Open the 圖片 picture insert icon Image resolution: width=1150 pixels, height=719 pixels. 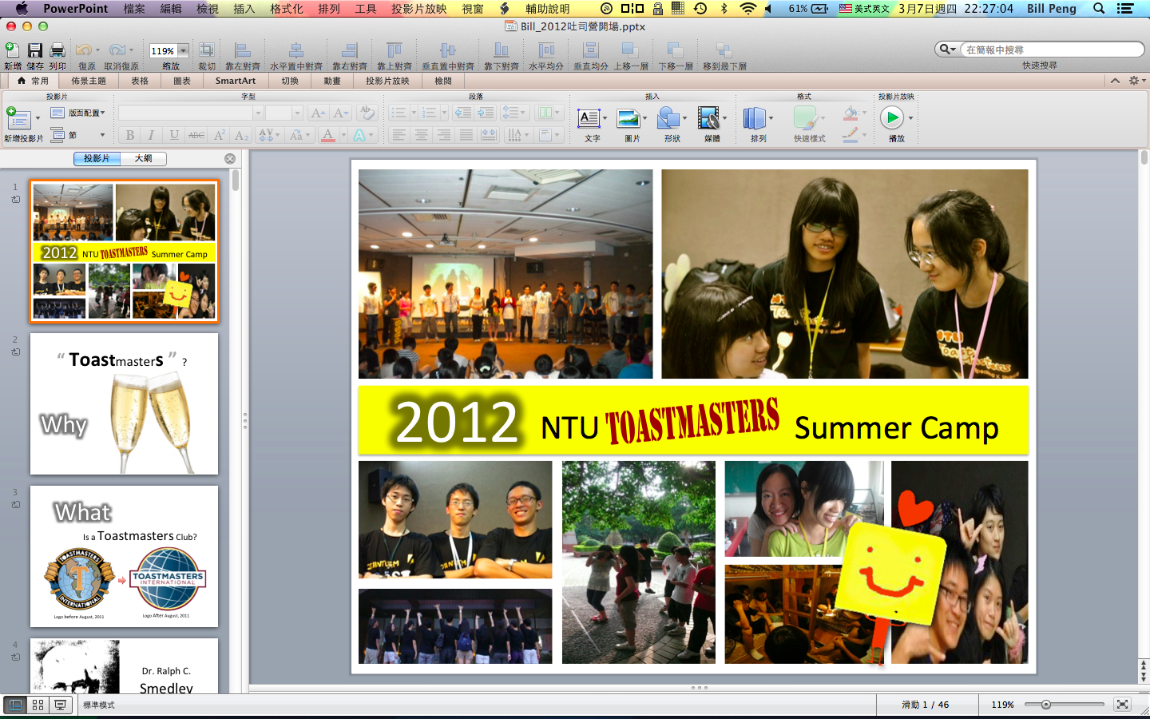pos(629,119)
